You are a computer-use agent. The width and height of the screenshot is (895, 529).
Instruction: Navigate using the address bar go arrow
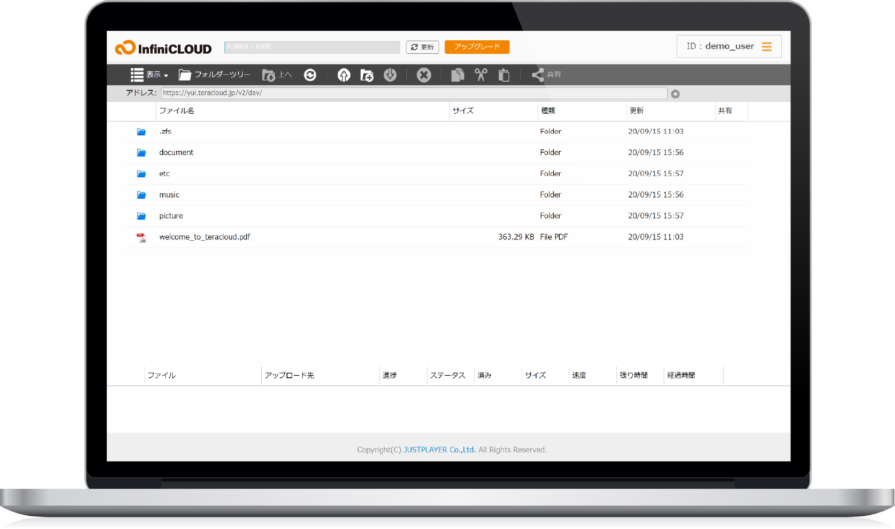[x=675, y=94]
